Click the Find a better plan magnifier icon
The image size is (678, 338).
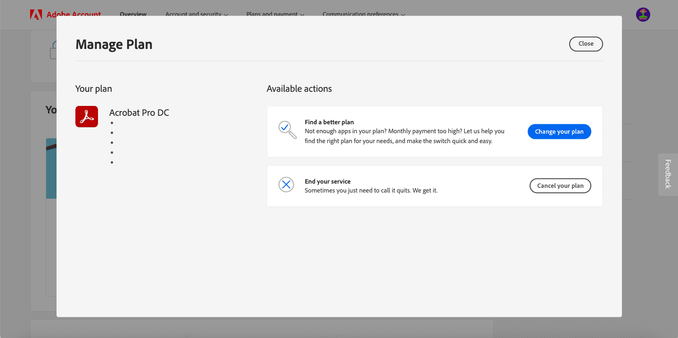pyautogui.click(x=286, y=130)
